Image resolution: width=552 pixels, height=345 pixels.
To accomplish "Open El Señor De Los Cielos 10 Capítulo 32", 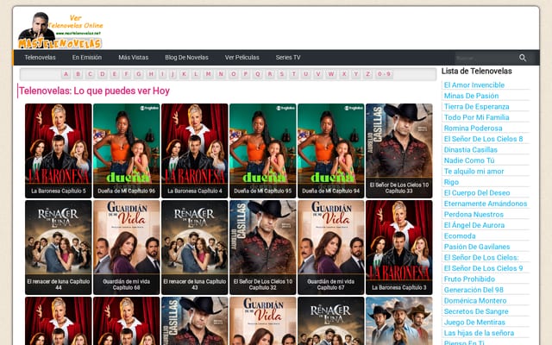I will pyautogui.click(x=262, y=248).
